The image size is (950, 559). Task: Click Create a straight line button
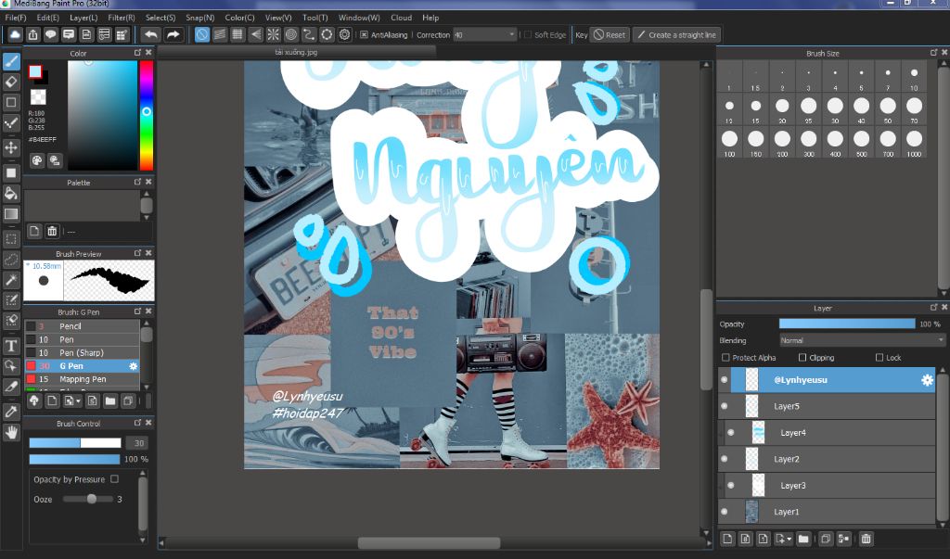tap(676, 35)
